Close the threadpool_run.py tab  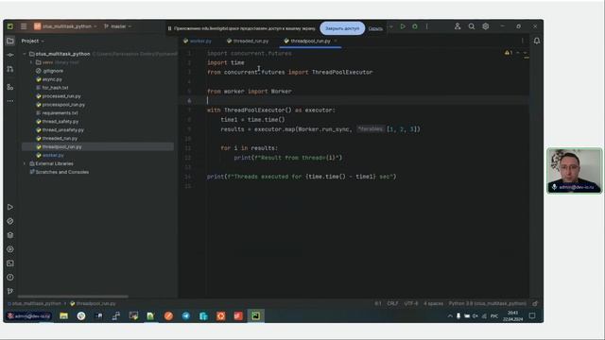pyautogui.click(x=336, y=41)
